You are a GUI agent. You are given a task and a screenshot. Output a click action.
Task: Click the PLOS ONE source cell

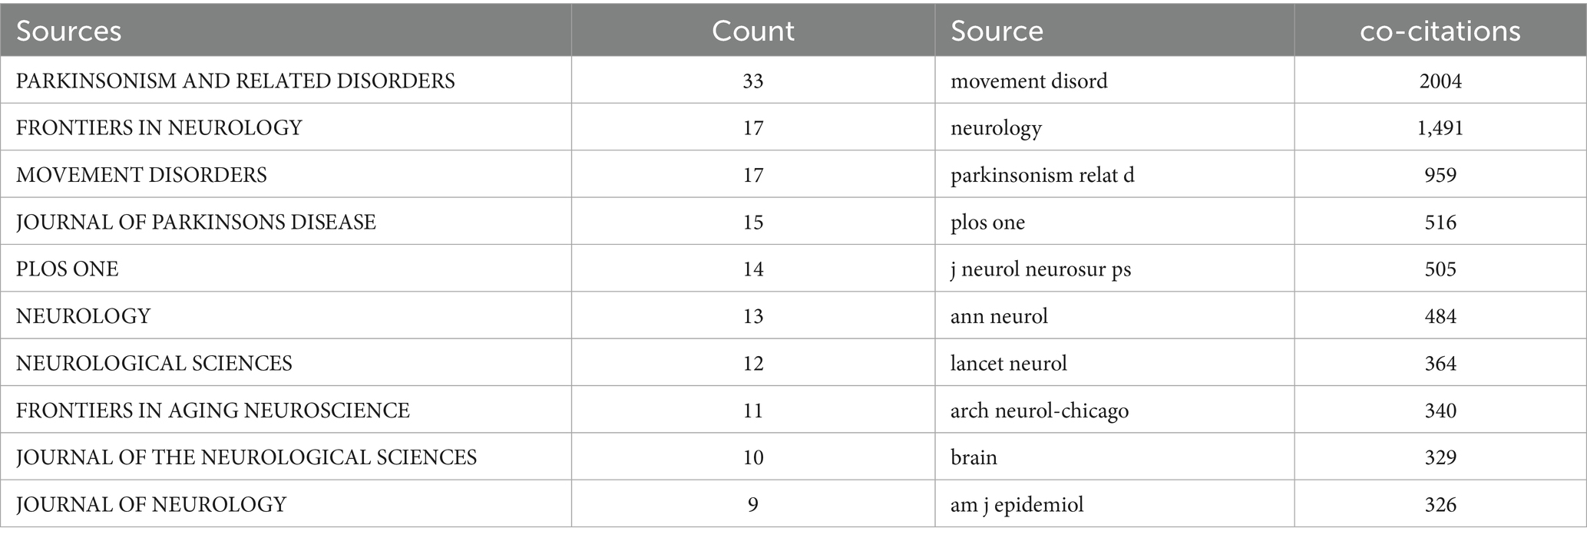(x=68, y=269)
